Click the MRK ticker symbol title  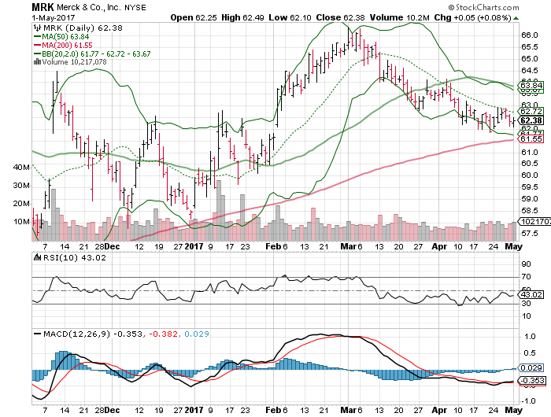(43, 7)
